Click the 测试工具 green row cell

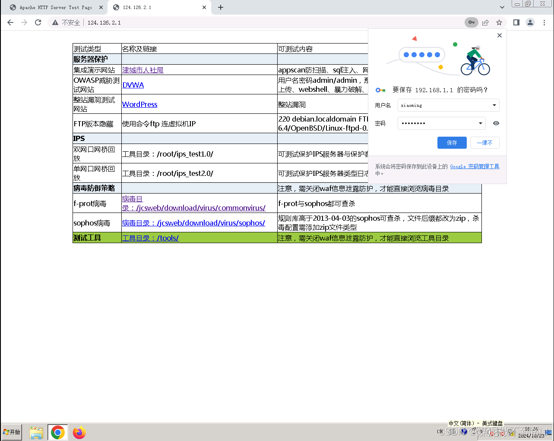tap(97, 238)
